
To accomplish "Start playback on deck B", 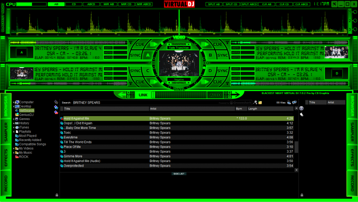I will point(205,44).
